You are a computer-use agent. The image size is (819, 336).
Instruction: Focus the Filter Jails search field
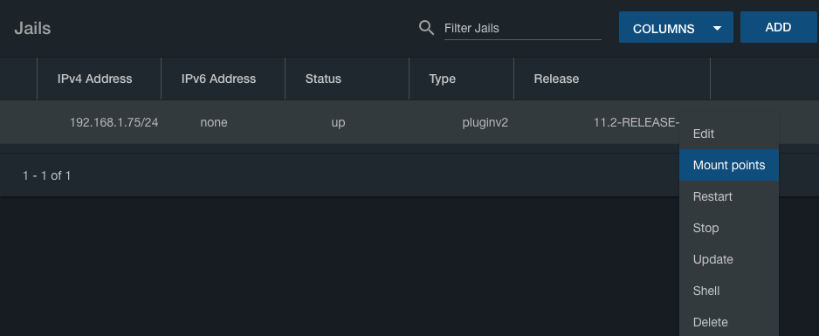522,28
